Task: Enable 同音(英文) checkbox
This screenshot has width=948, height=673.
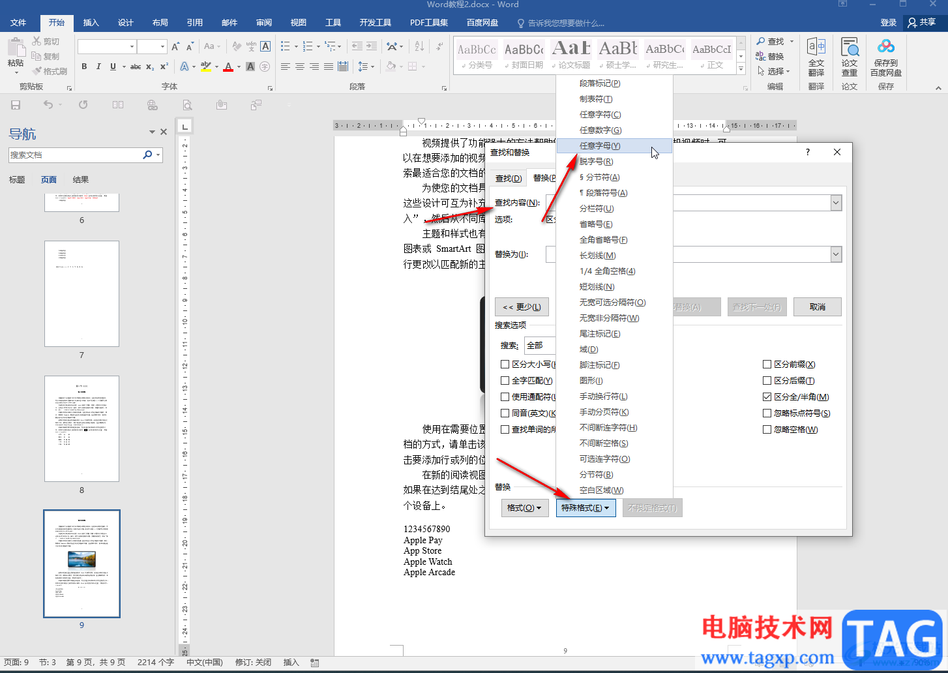Action: click(505, 413)
